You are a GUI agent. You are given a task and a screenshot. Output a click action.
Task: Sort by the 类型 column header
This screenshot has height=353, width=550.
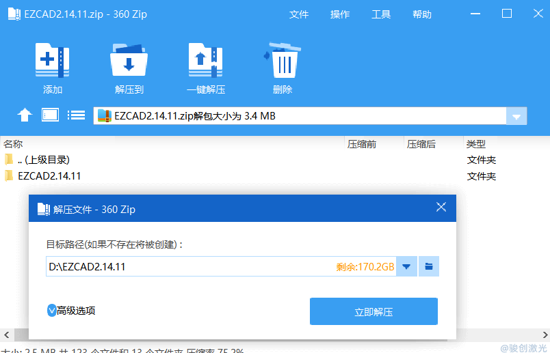coord(476,144)
